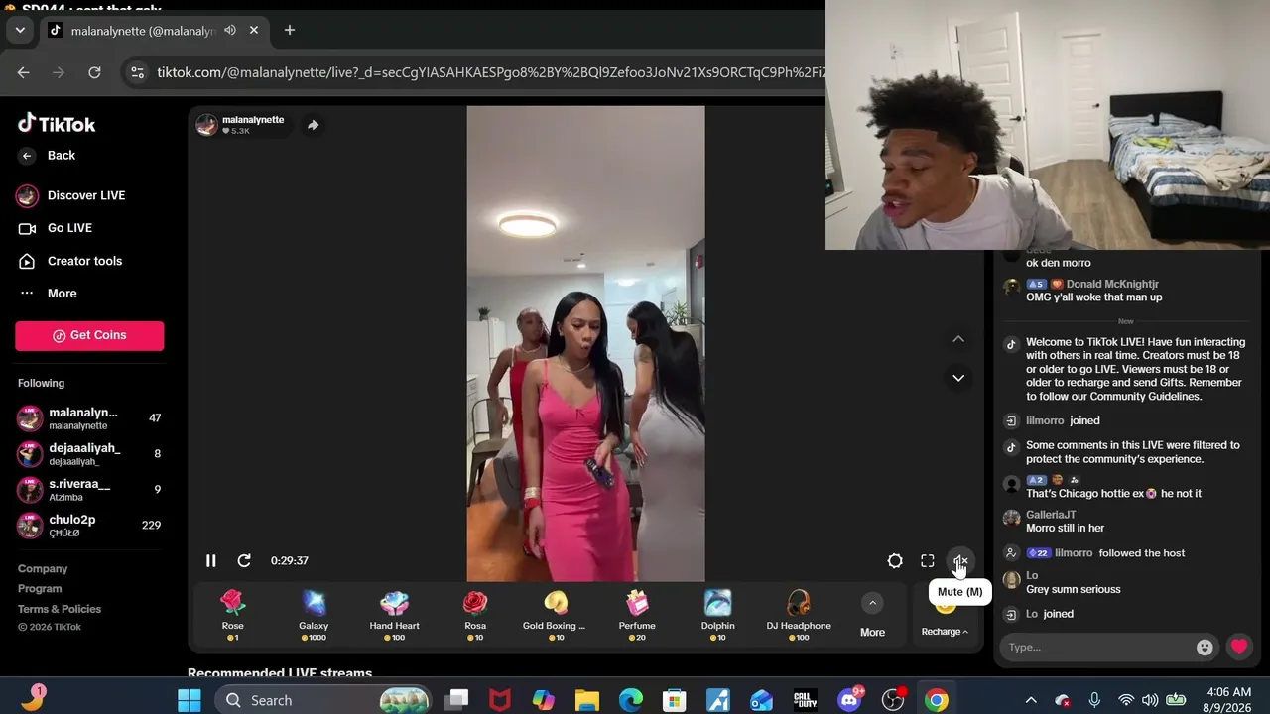Screen dimensions: 1270x714
Task: Open File Explorer from the taskbar
Action: pos(587,700)
